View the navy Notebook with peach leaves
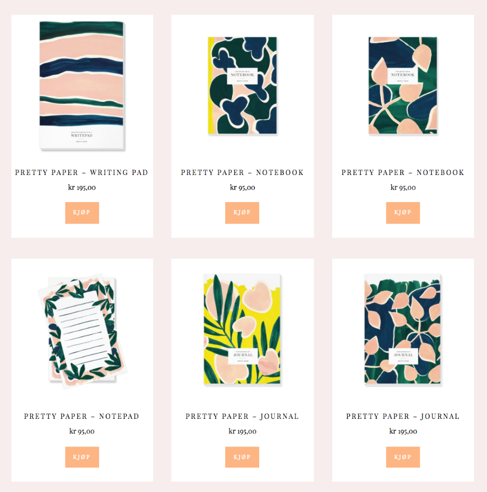487x492 pixels. [403, 86]
